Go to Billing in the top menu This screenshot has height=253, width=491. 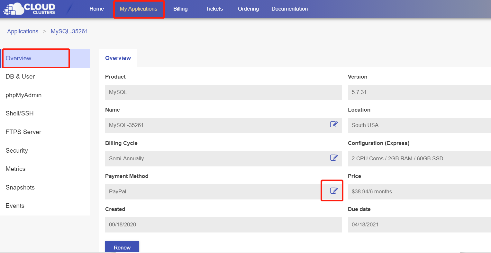point(180,9)
